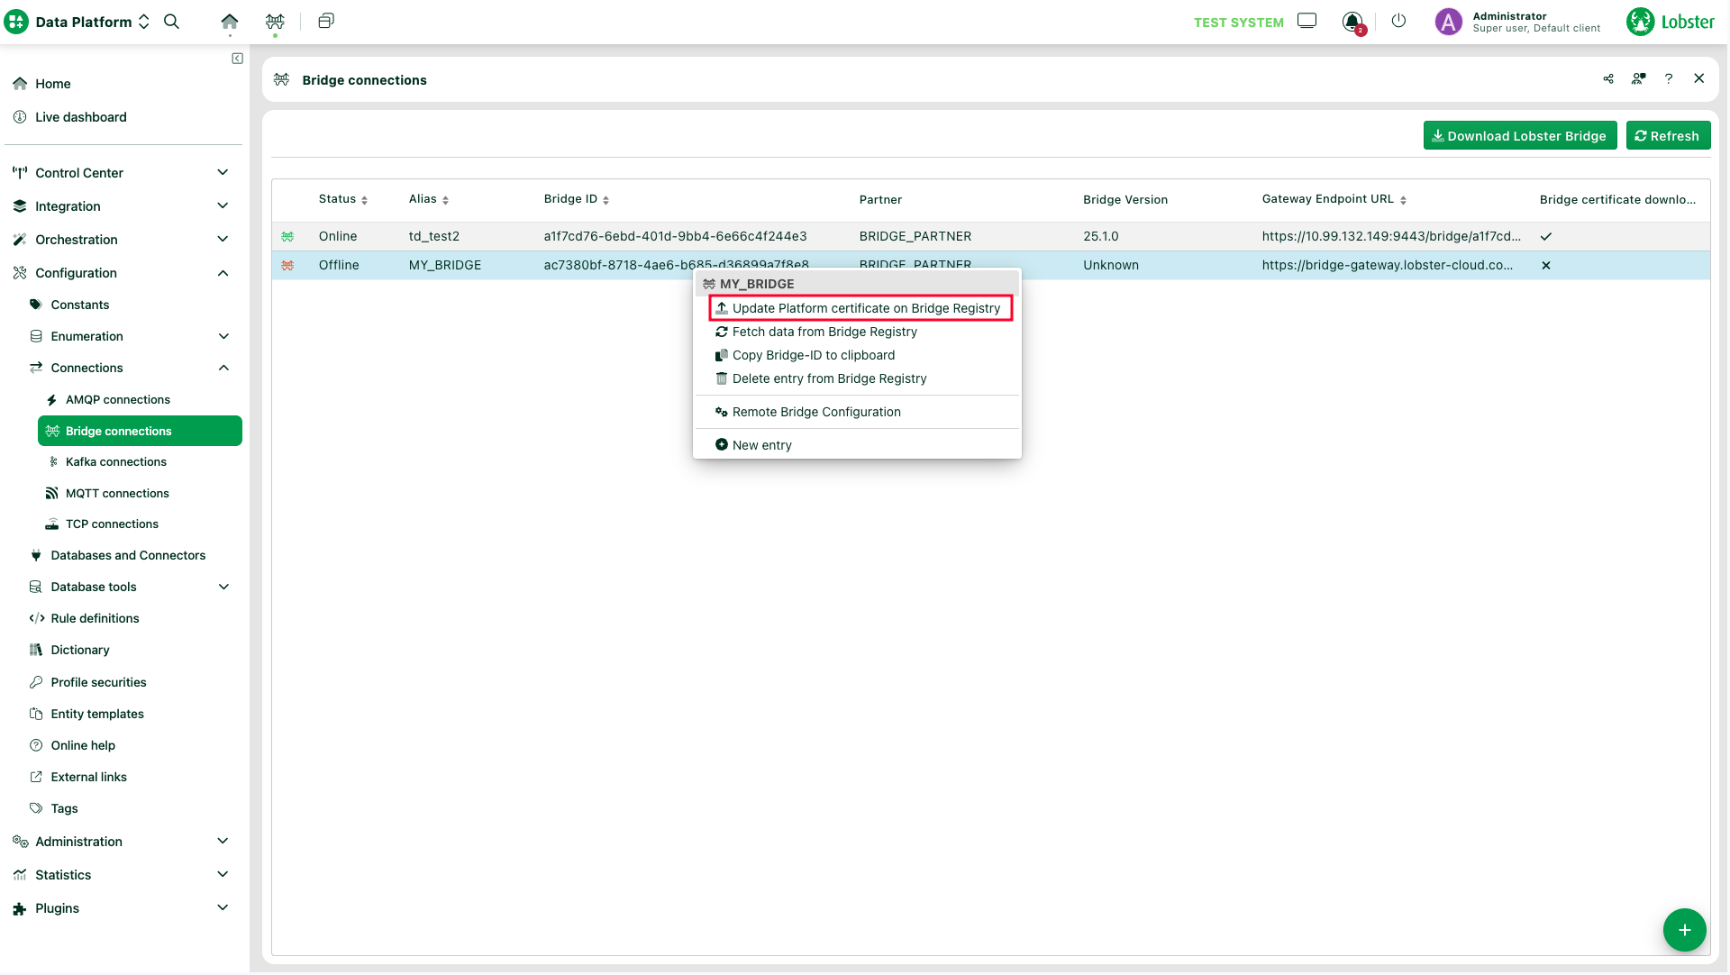The width and height of the screenshot is (1730, 975).
Task: Collapse the sidebar with panel toggle icon
Action: (237, 59)
